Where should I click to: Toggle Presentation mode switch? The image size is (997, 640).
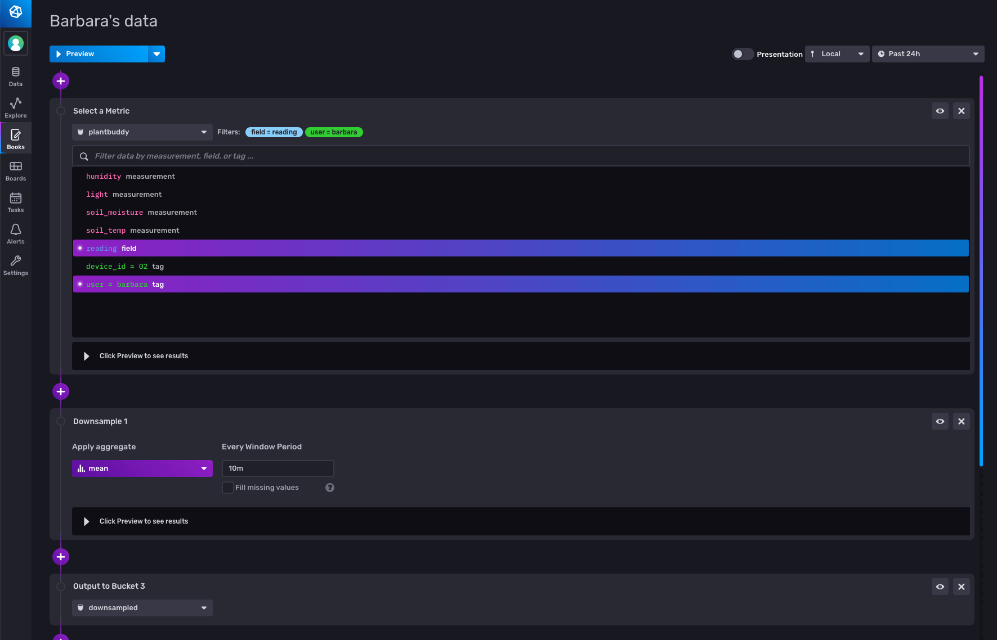click(742, 54)
